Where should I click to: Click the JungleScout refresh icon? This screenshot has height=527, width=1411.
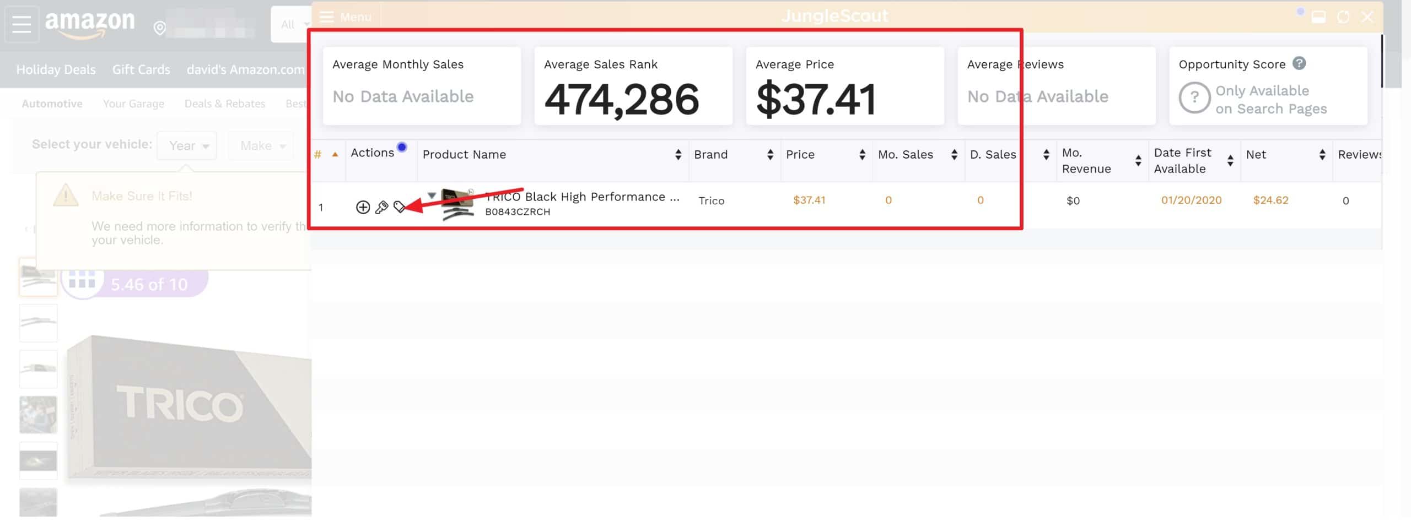click(x=1343, y=17)
